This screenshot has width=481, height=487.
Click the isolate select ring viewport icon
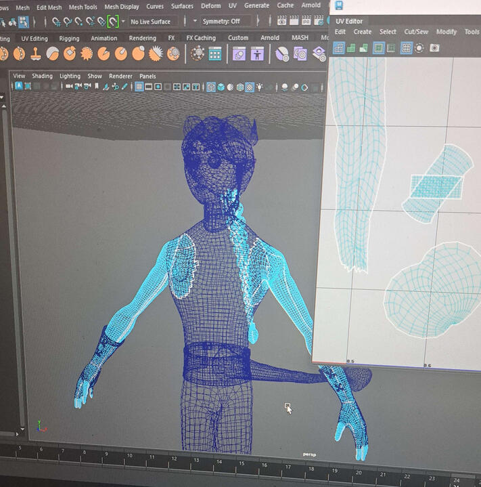[x=304, y=88]
